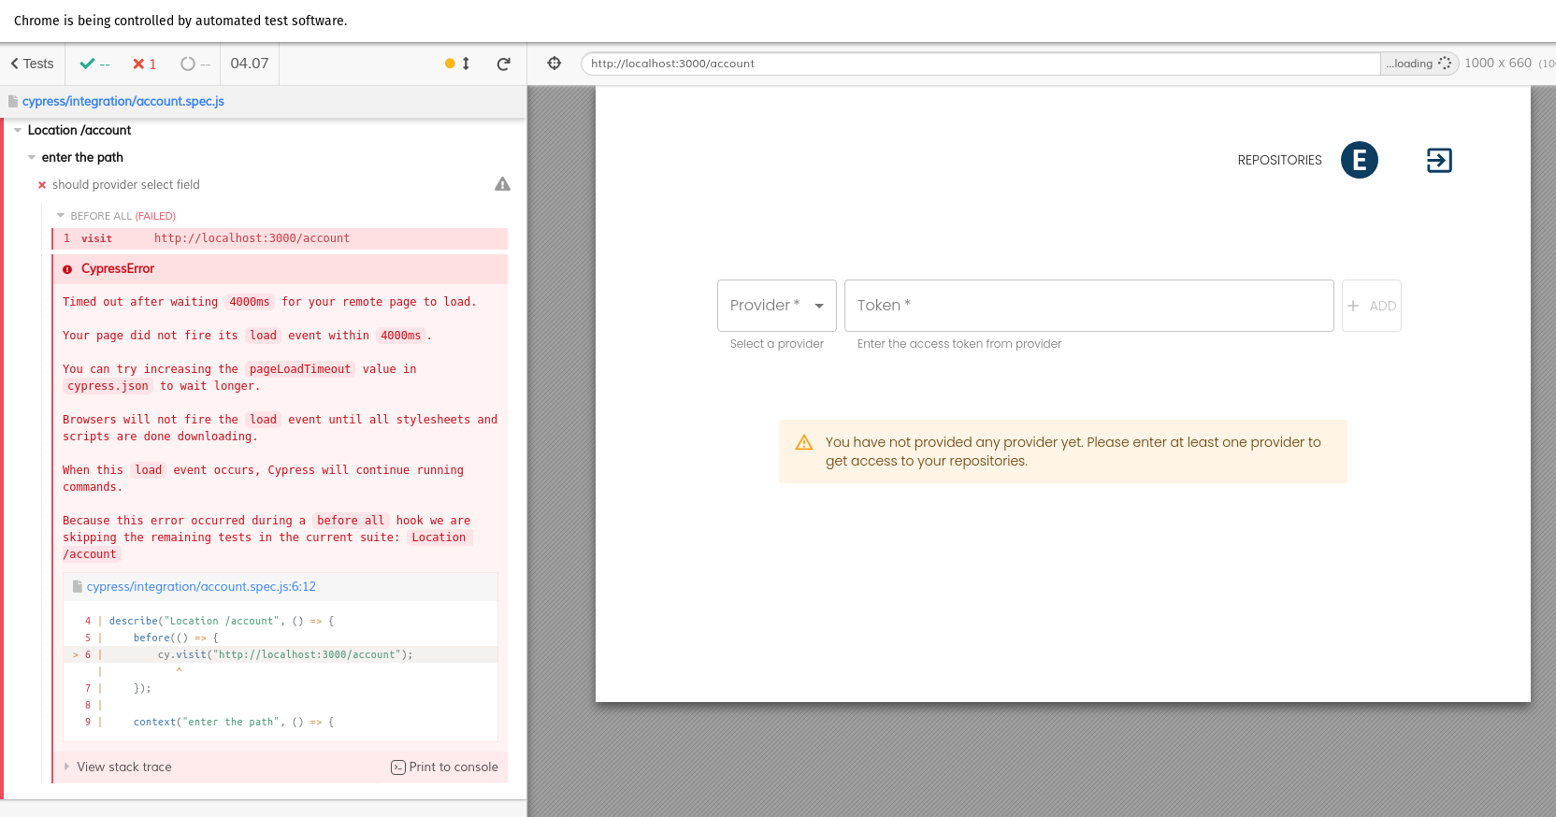Click Print to console button

444,767
